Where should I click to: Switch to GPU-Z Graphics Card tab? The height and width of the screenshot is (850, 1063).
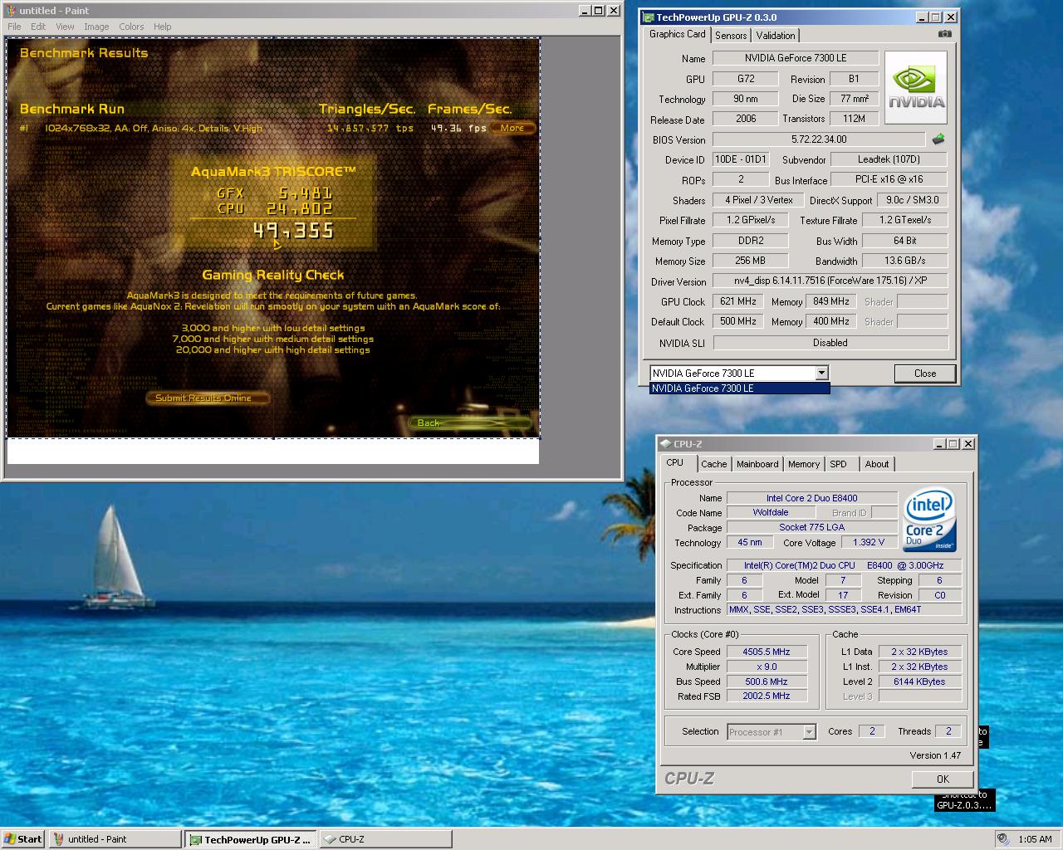pos(677,34)
